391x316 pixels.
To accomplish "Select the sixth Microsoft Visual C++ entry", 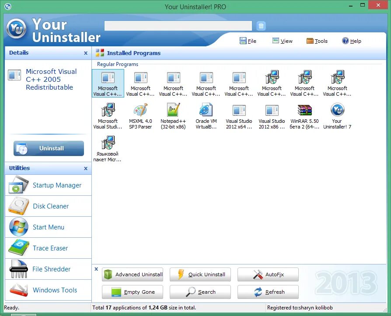I will (x=272, y=83).
